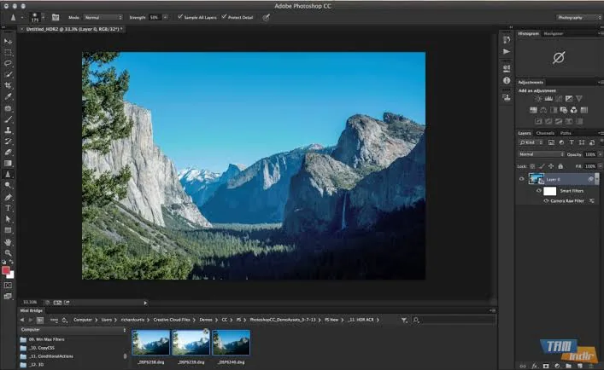Hide Layer 0 using eye icon
The height and width of the screenshot is (370, 604).
point(522,179)
